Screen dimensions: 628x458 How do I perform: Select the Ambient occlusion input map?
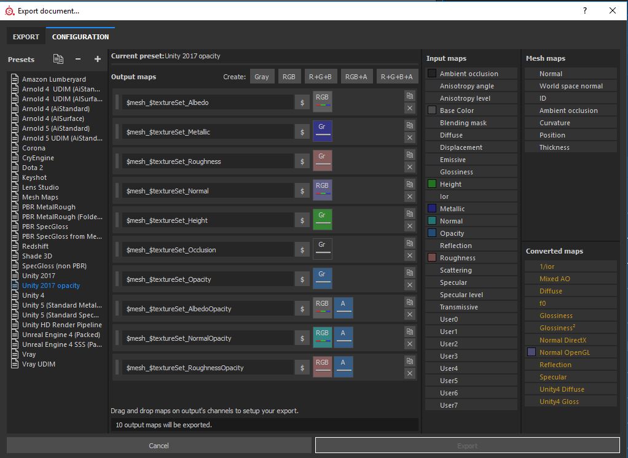[471, 74]
